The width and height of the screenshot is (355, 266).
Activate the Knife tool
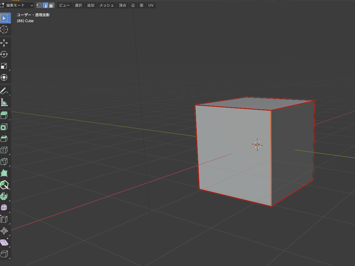(x=4, y=162)
